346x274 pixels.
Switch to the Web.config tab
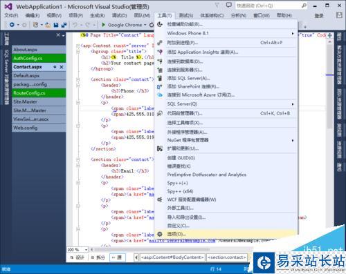[x=39, y=128]
